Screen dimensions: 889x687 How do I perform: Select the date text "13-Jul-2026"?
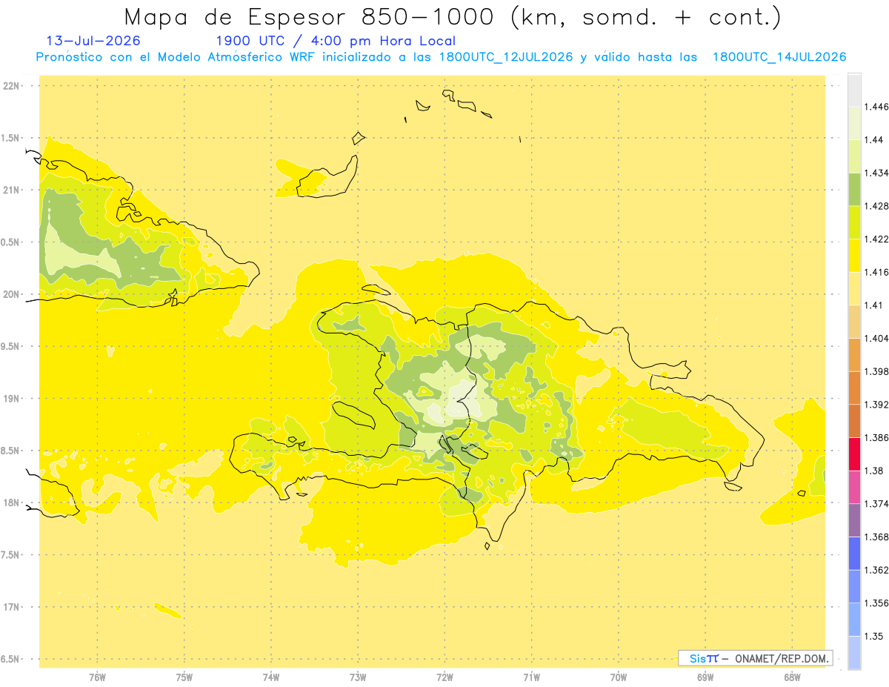click(93, 41)
